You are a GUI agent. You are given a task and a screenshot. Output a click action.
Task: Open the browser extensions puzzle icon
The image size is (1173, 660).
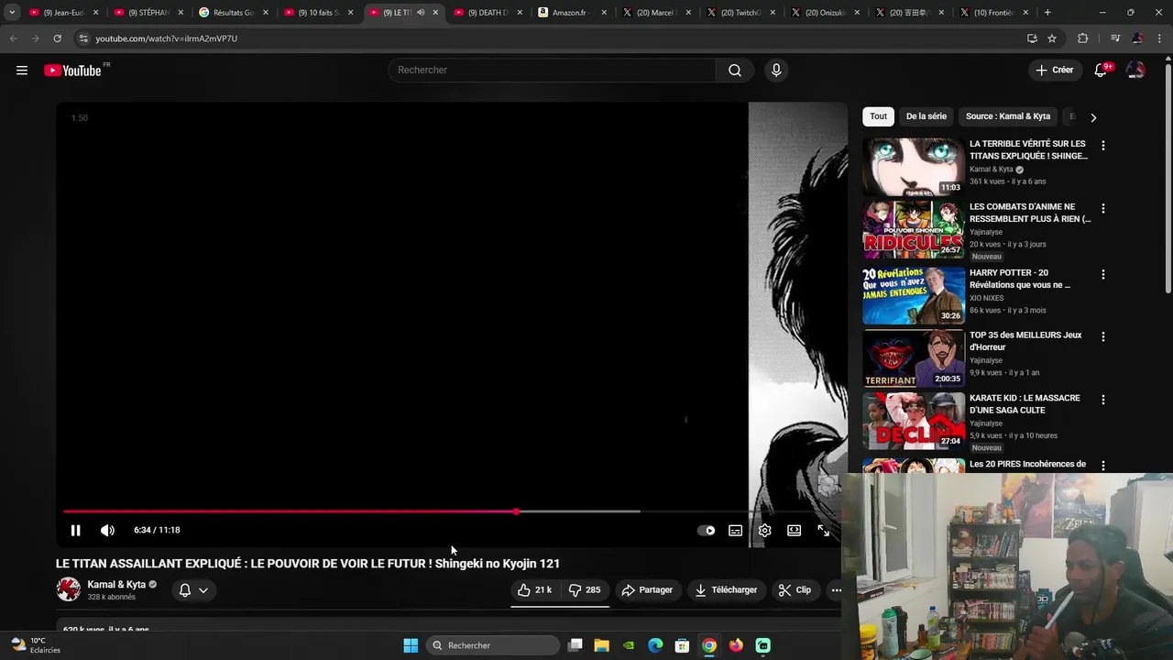pyautogui.click(x=1082, y=38)
